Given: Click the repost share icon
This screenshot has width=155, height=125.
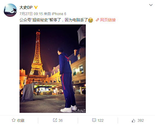Looking at the screenshot, I should pyautogui.click(x=55, y=120).
